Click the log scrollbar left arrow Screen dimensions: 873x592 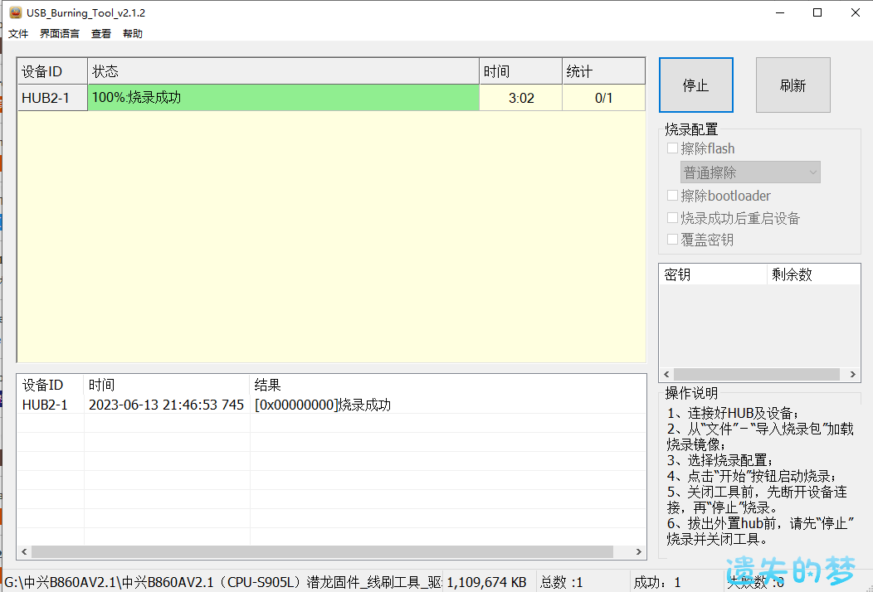click(x=24, y=552)
